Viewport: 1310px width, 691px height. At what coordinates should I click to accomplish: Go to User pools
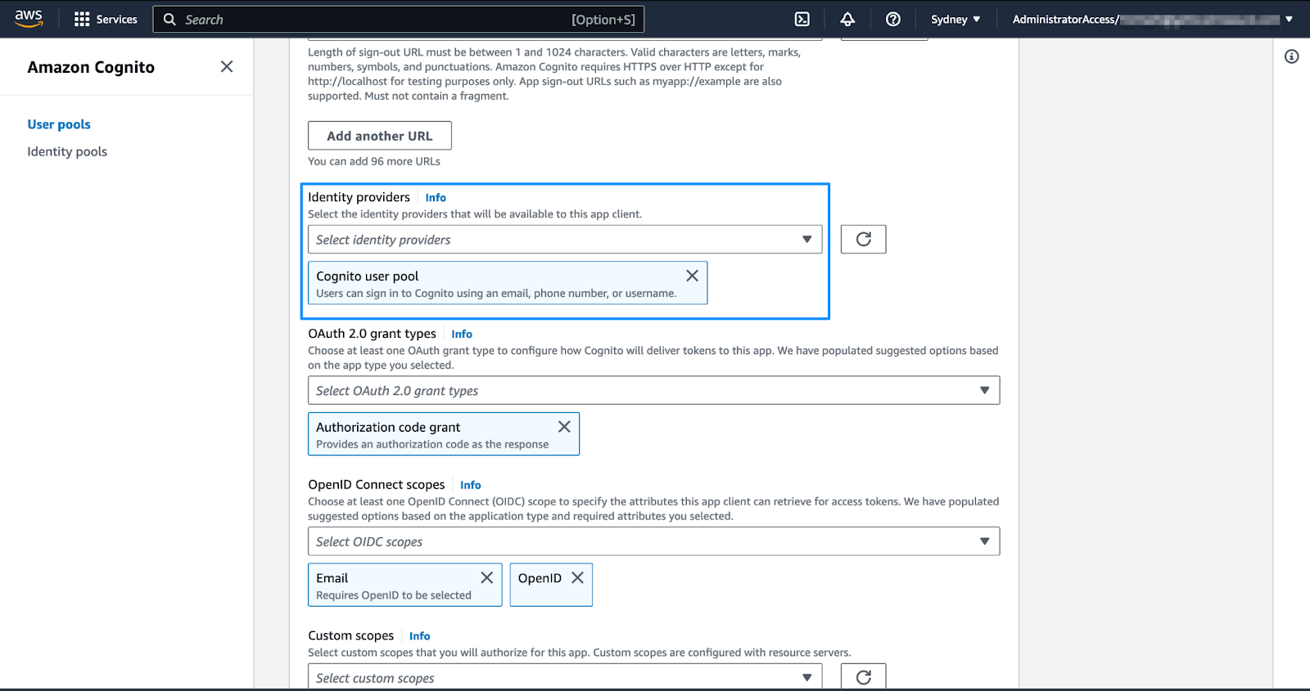click(59, 124)
